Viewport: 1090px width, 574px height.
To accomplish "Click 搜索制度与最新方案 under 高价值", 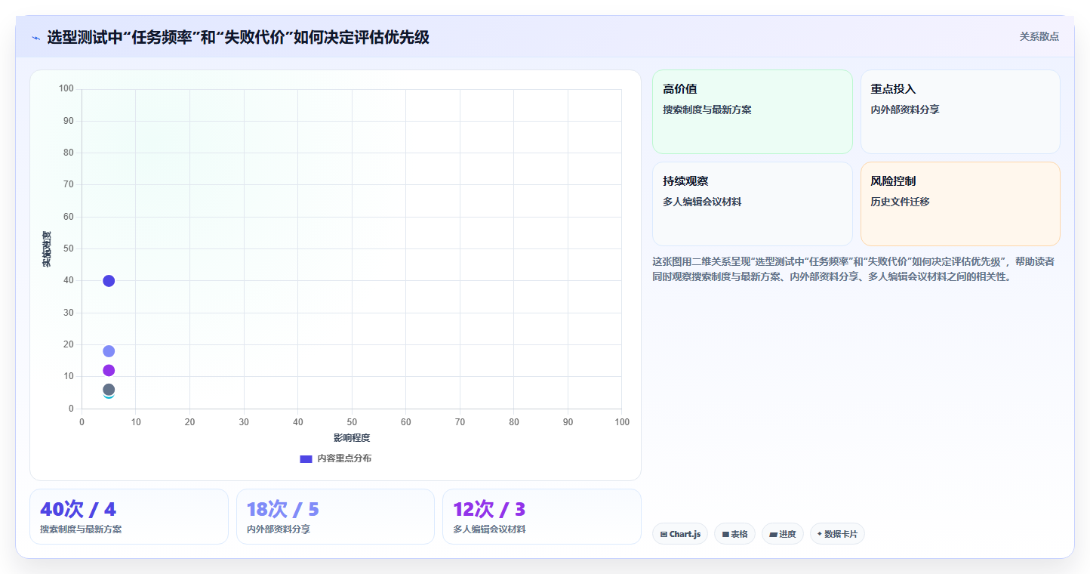I will pos(707,110).
